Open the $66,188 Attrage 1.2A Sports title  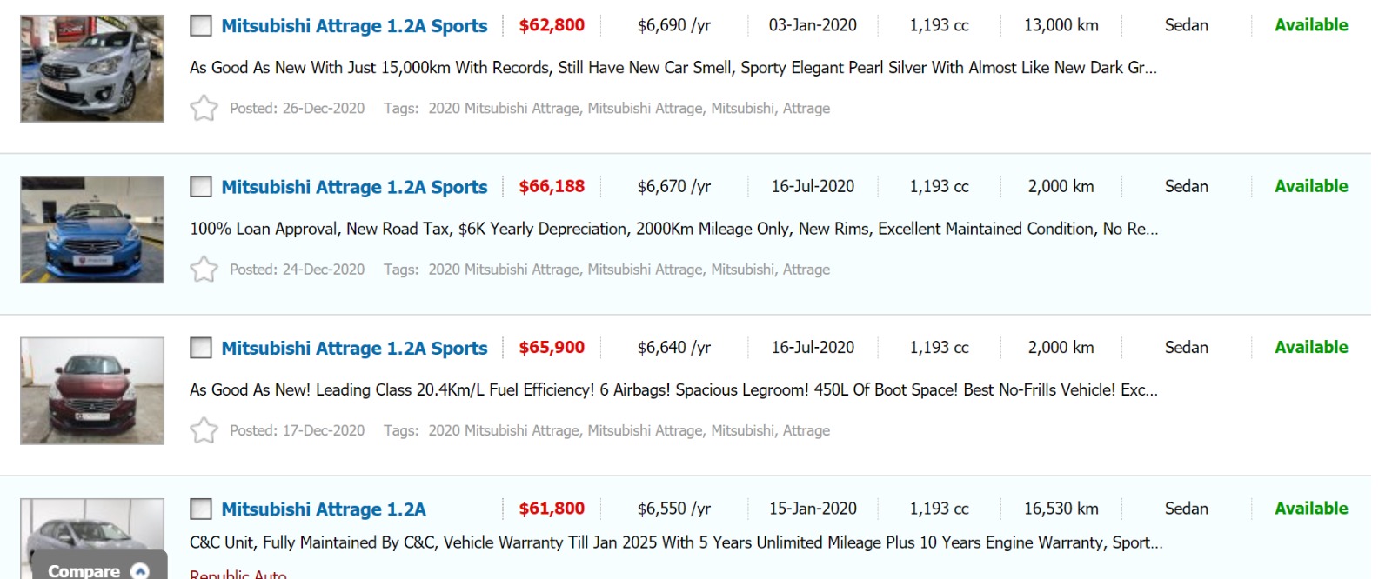coord(354,187)
